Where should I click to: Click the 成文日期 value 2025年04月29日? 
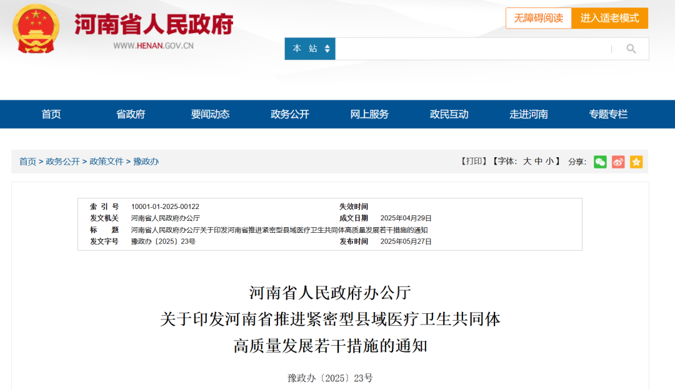point(406,218)
